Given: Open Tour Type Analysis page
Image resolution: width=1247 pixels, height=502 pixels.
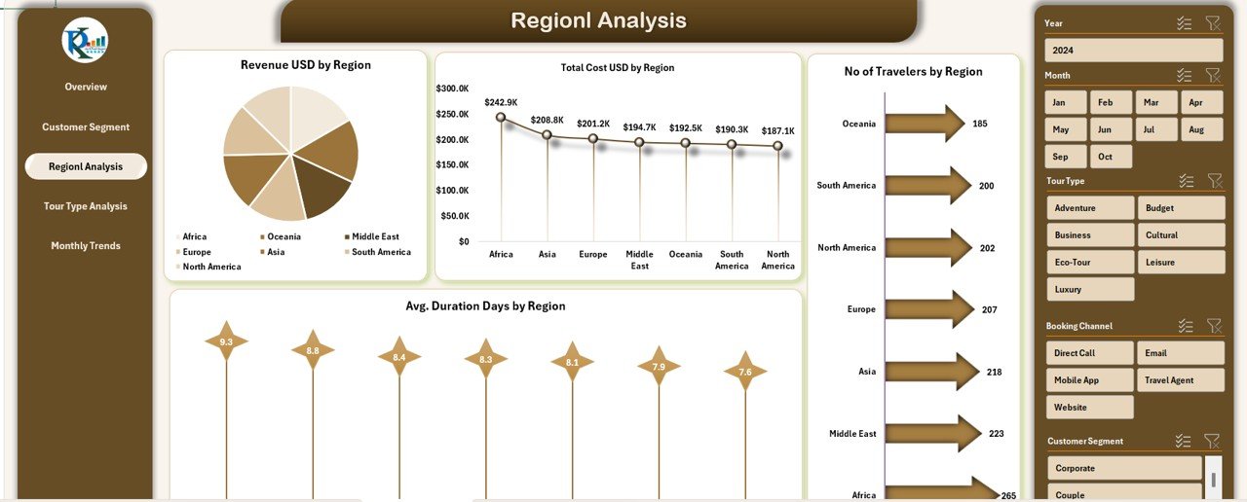Looking at the screenshot, I should [86, 206].
